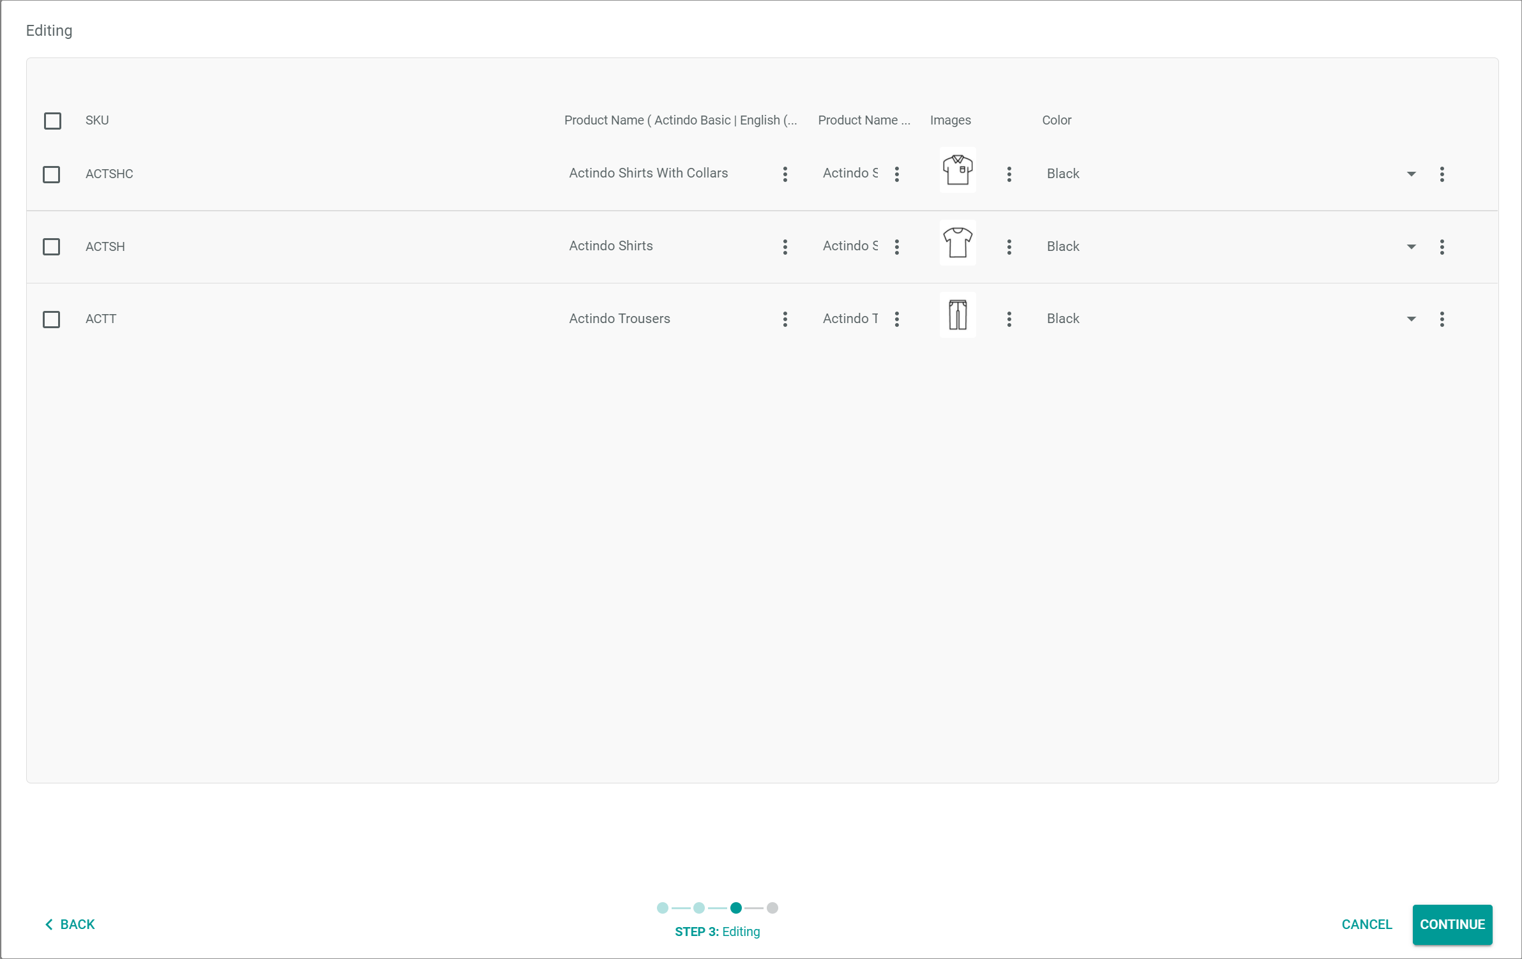This screenshot has width=1522, height=959.
Task: Open row options menu for ACTSHC
Action: pos(1442,174)
